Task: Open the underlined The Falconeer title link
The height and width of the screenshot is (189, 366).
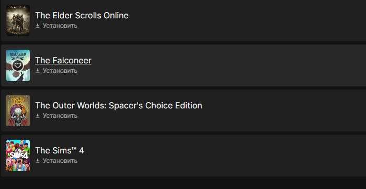Action: pyautogui.click(x=63, y=61)
